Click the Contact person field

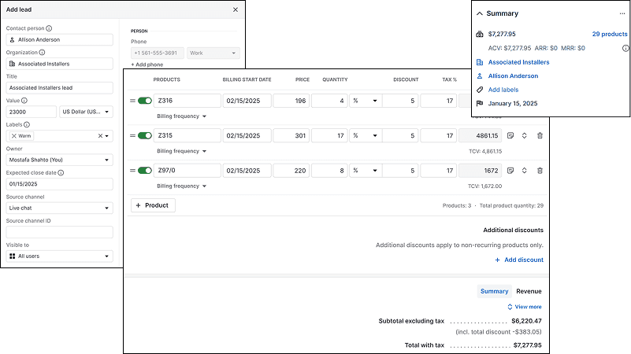click(x=60, y=40)
